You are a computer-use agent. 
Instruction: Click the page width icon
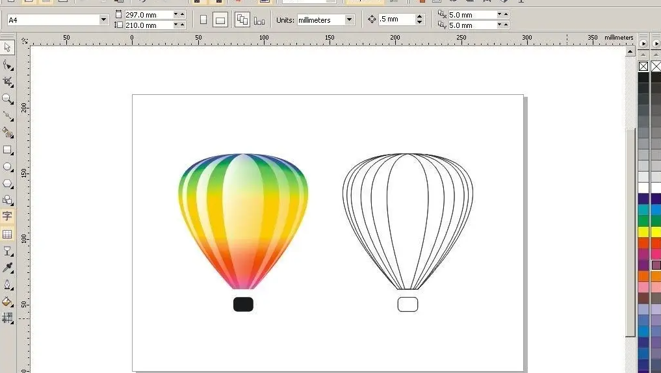(118, 14)
